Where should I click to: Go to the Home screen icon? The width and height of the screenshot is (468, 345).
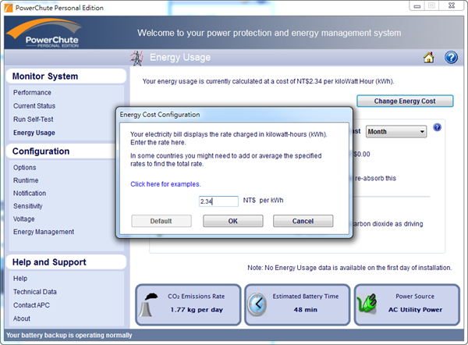428,57
